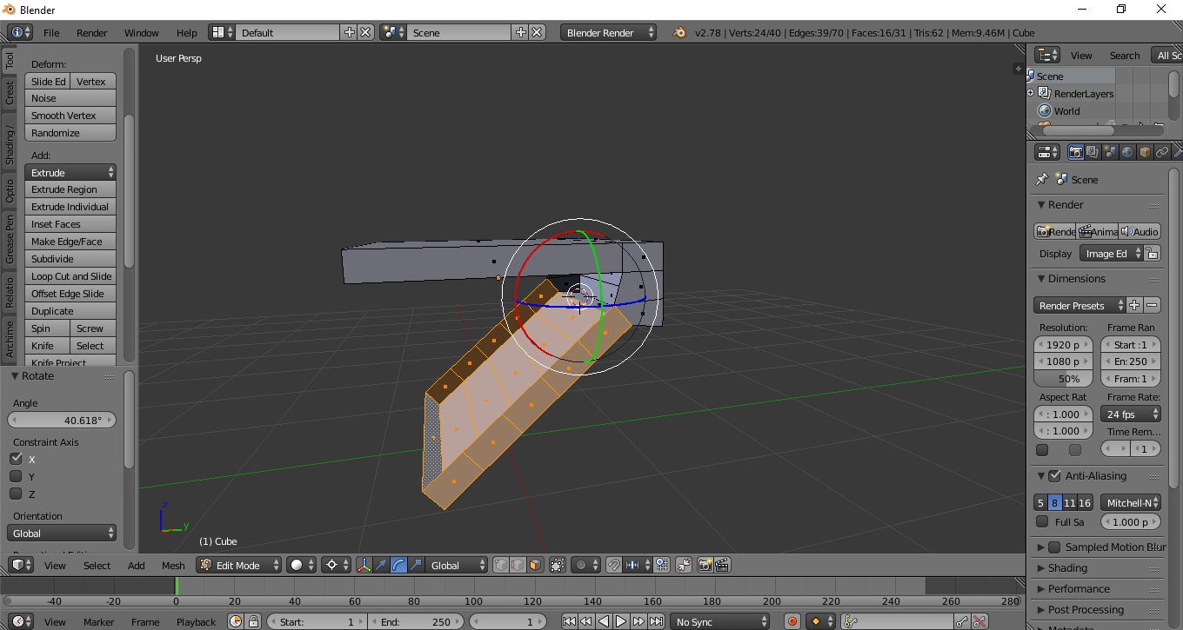The height and width of the screenshot is (630, 1183).
Task: Select 8 anti-aliasing samples
Action: [x=1054, y=502]
